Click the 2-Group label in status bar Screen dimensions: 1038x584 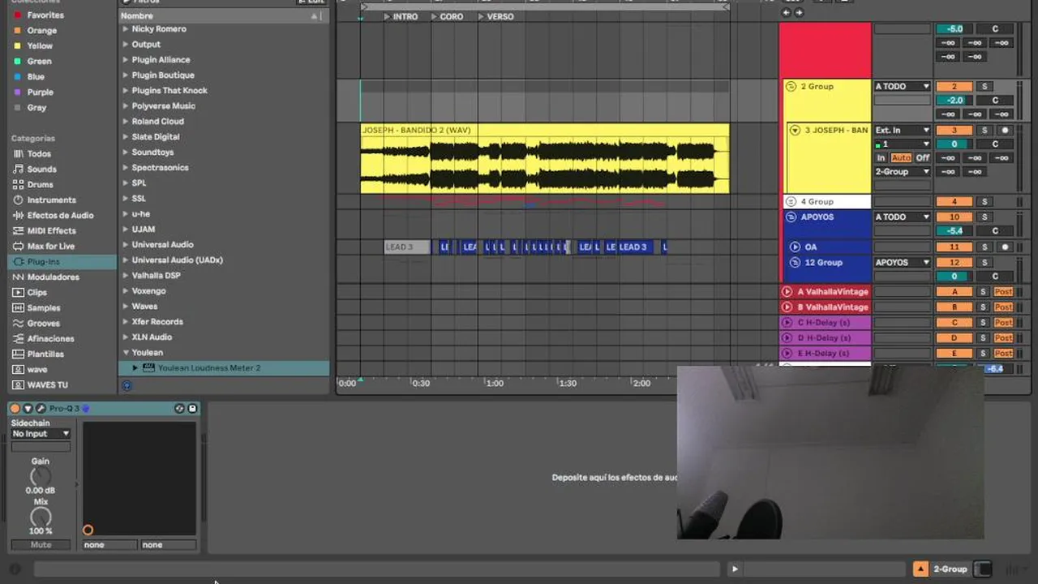click(950, 569)
